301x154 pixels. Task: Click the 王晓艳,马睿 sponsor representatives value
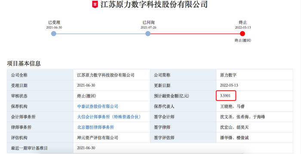(232, 107)
